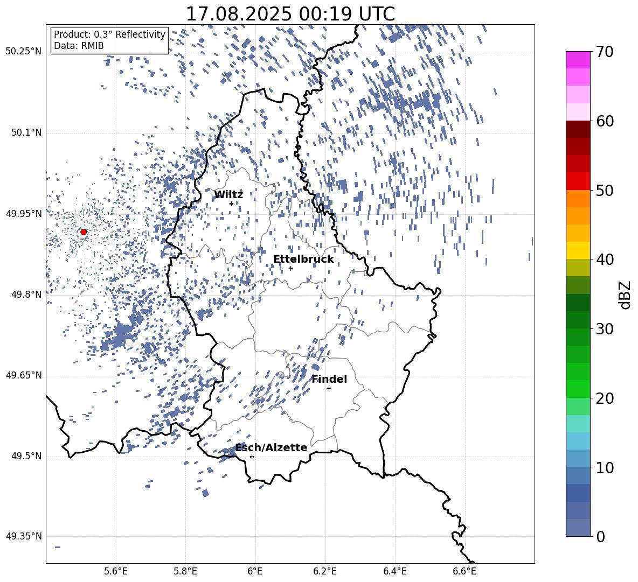Click the 5.6°E longitude label
This screenshot has height=582, width=638.
116,571
